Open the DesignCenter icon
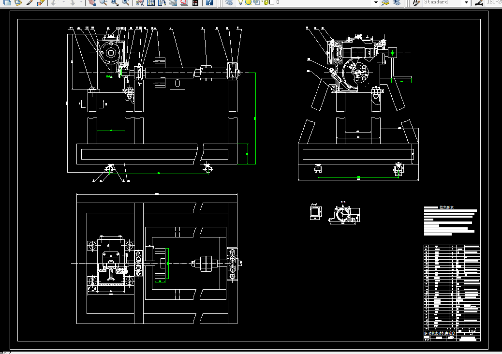Viewport: 502px width, 354px height. pyautogui.click(x=151, y=2)
